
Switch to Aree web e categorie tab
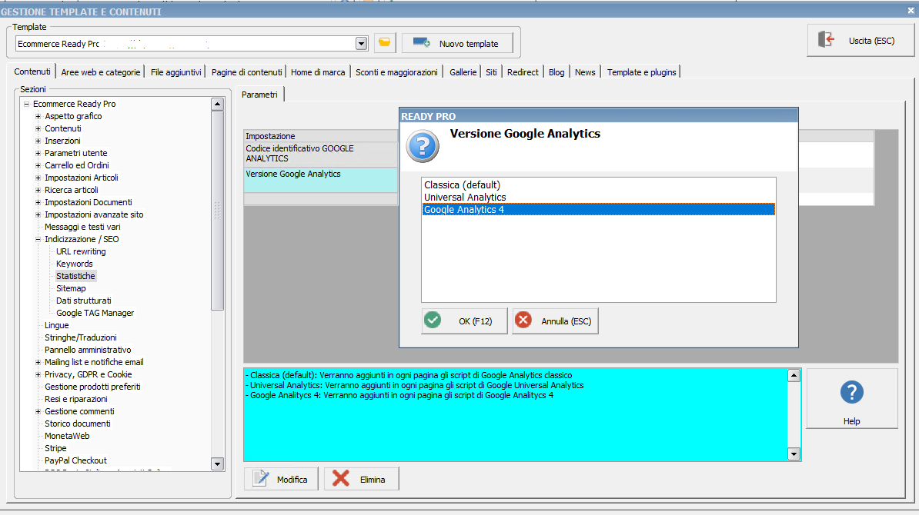coord(101,72)
